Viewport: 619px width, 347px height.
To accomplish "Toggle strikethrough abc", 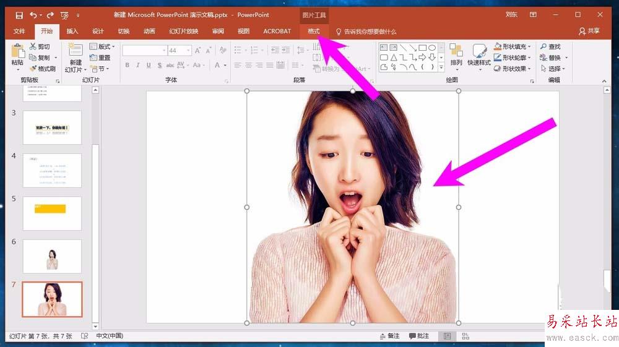I will tap(170, 65).
